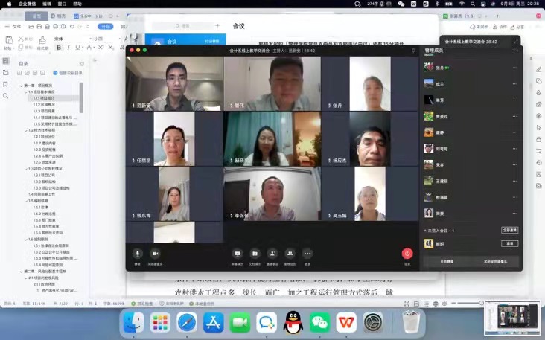Click the 全员静音 mute all button

click(447, 261)
